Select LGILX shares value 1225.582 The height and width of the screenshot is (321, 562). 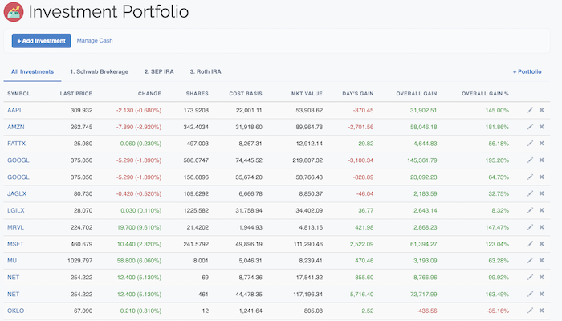coord(196,210)
